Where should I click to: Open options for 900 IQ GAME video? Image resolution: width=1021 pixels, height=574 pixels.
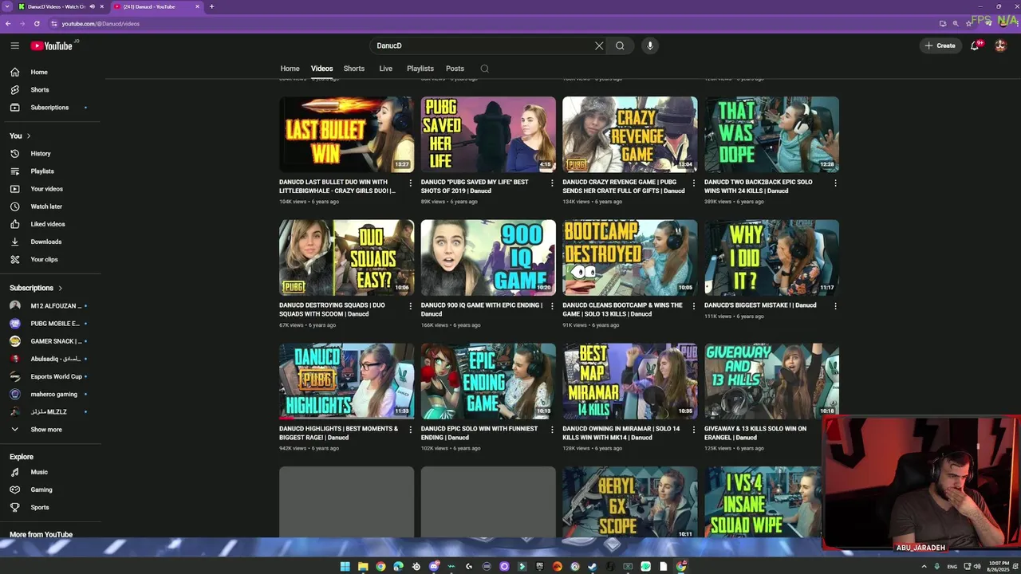[552, 306]
